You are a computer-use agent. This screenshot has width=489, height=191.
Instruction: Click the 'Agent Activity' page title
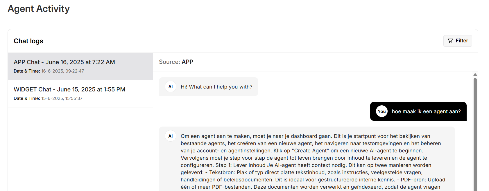point(39,9)
